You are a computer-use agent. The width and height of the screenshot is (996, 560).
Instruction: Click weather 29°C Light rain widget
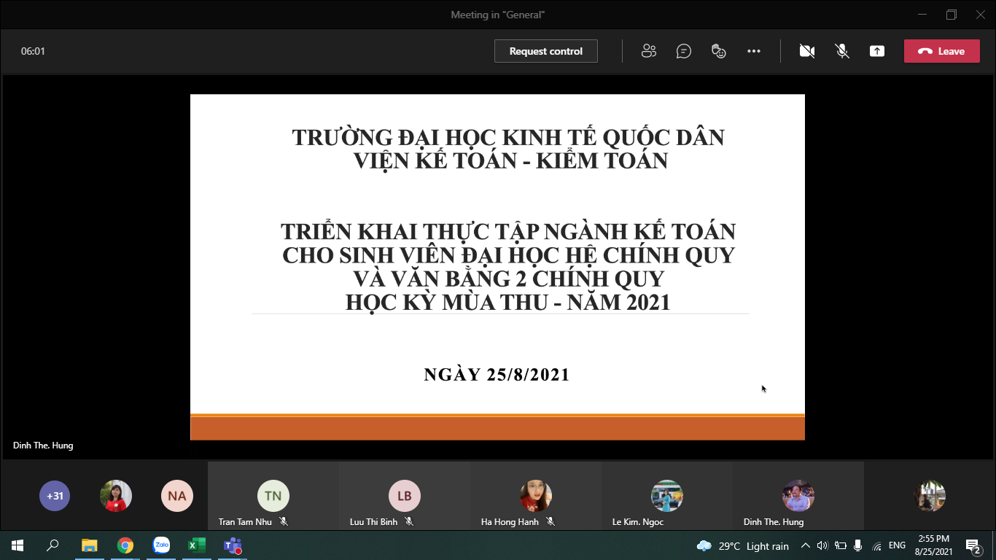[743, 546]
